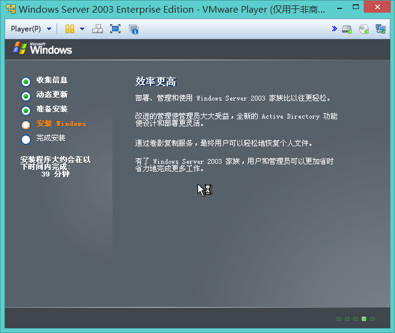Click the Send Ctrl+Alt+Del toolbar icon

pyautogui.click(x=98, y=29)
